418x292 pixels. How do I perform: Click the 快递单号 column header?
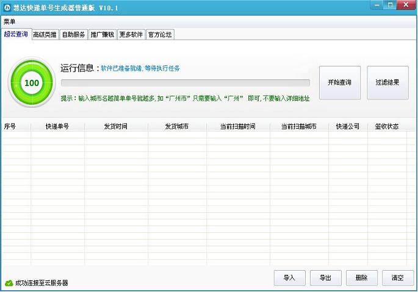(x=57, y=127)
